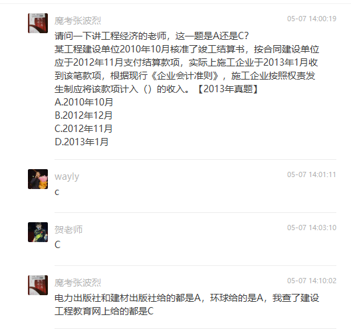
Task: Click option B.2012年12月
Action: pos(84,115)
